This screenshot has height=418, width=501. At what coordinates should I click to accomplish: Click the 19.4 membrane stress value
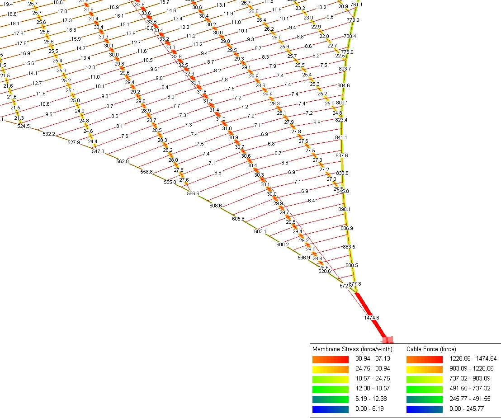click(x=8, y=4)
